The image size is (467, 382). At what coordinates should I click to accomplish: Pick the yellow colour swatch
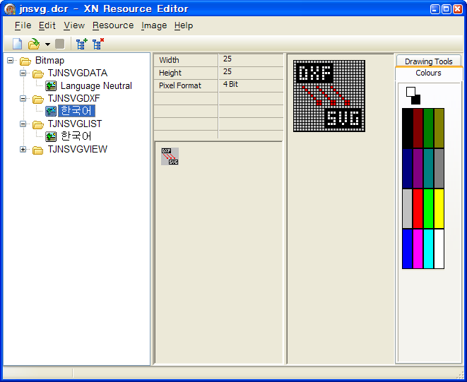pyautogui.click(x=439, y=209)
